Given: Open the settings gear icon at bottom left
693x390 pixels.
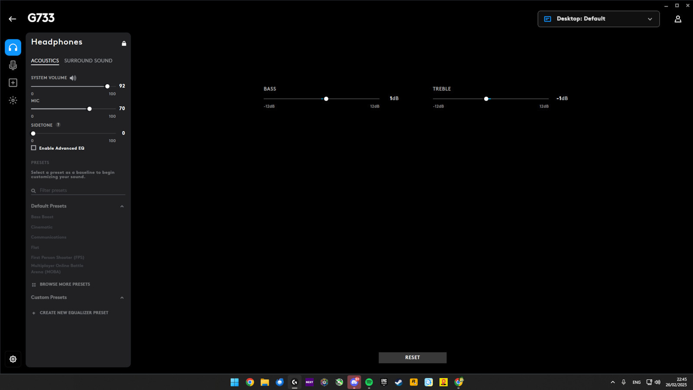Looking at the screenshot, I should 13,359.
